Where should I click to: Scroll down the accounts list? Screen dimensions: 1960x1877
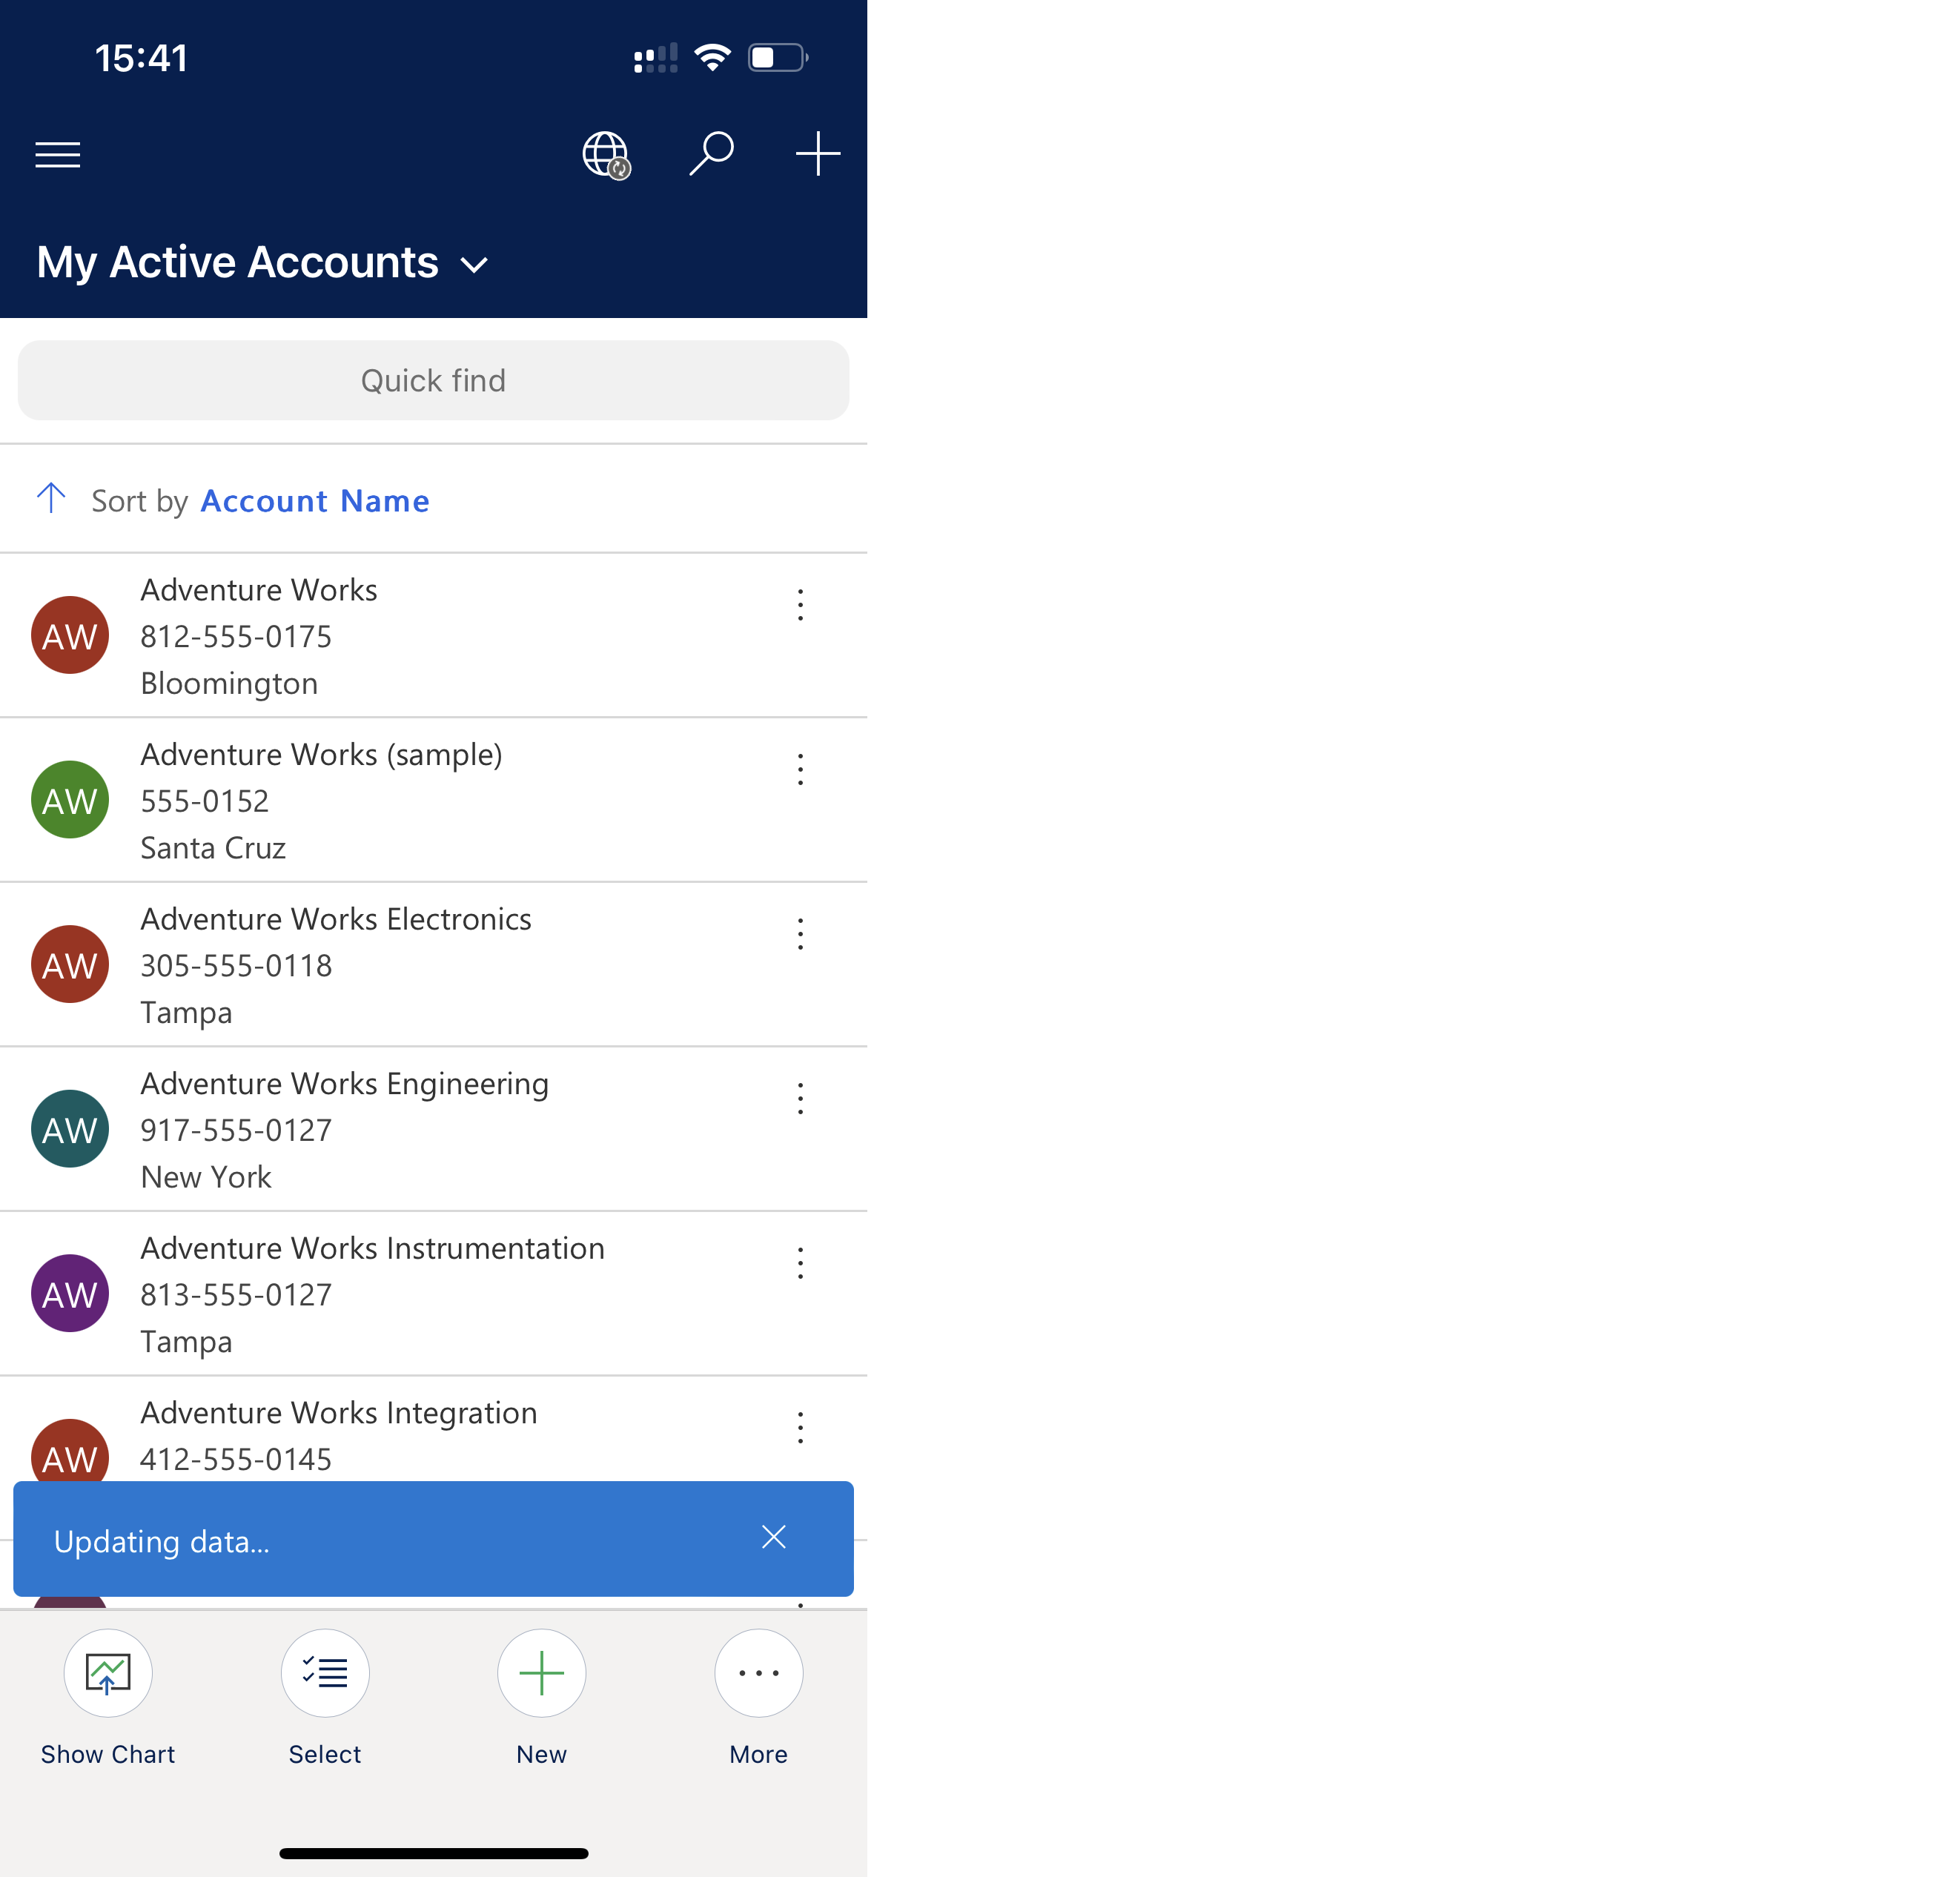coord(432,1050)
